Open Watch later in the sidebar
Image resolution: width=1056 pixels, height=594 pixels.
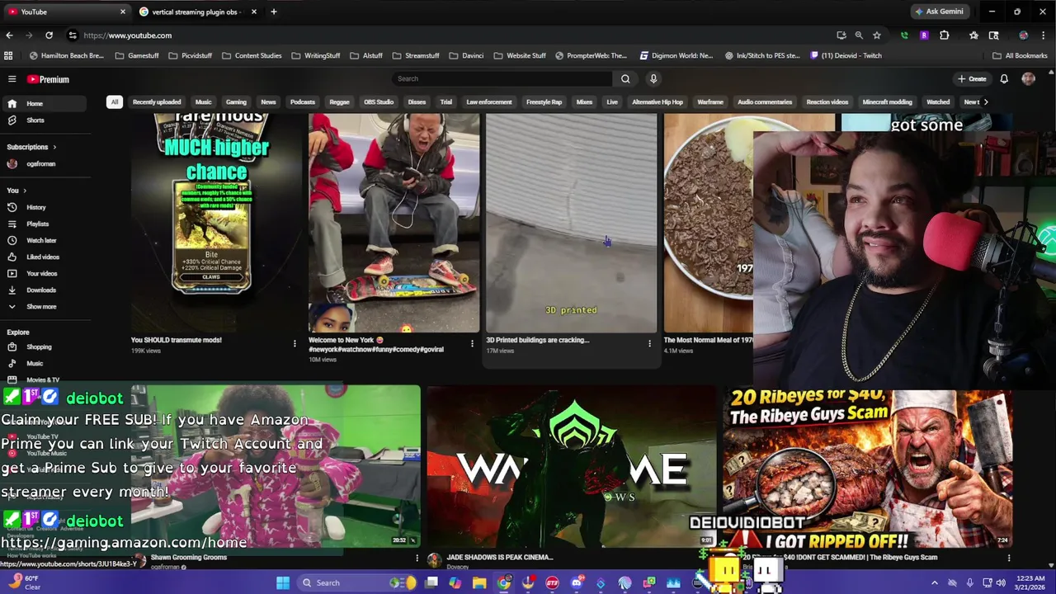pyautogui.click(x=45, y=240)
